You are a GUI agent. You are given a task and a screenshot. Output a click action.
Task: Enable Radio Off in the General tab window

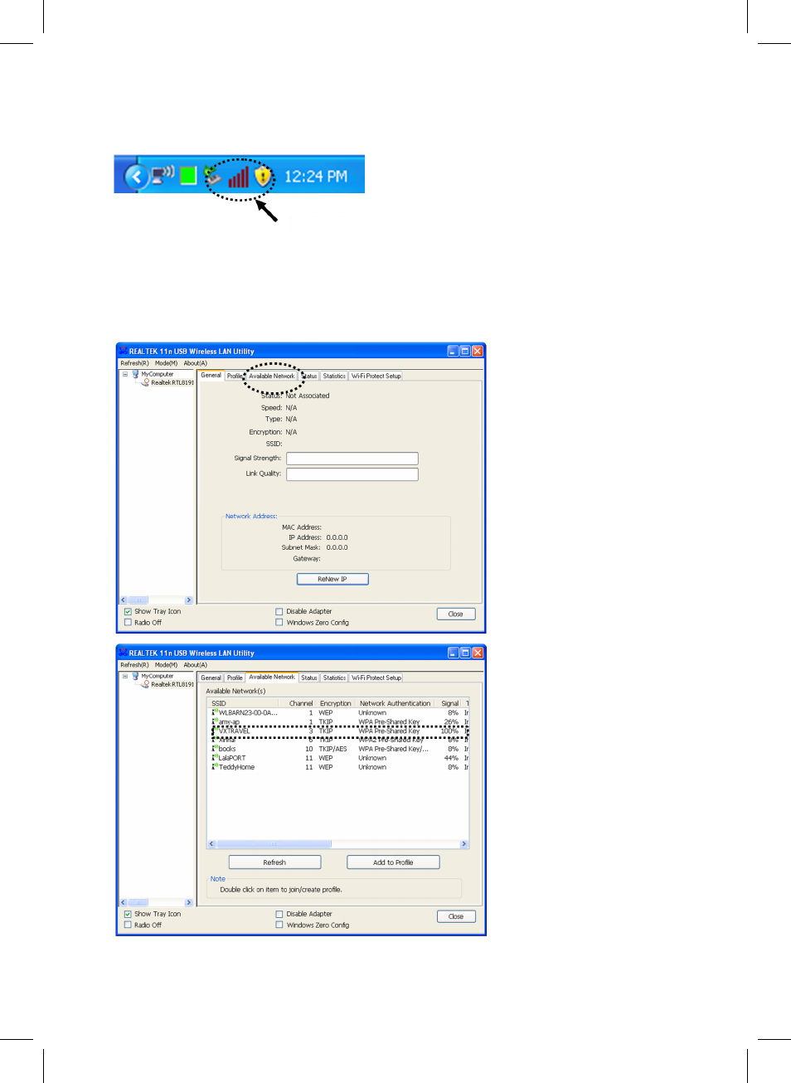(128, 623)
